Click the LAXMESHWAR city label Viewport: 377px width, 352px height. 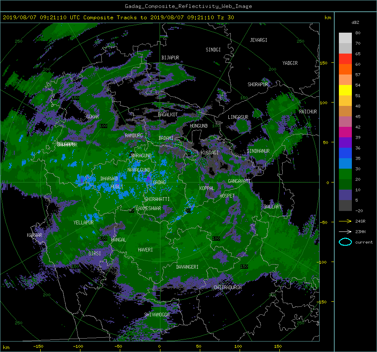click(148, 208)
